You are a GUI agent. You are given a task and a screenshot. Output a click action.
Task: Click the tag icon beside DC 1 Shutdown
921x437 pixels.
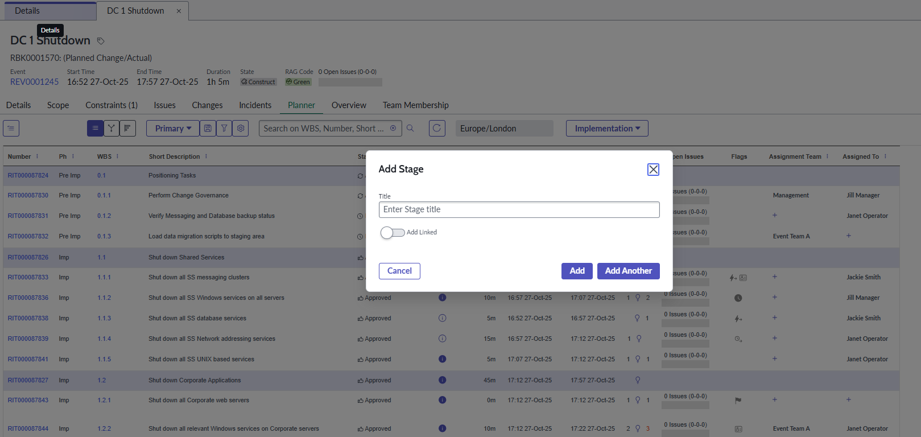coord(101,41)
